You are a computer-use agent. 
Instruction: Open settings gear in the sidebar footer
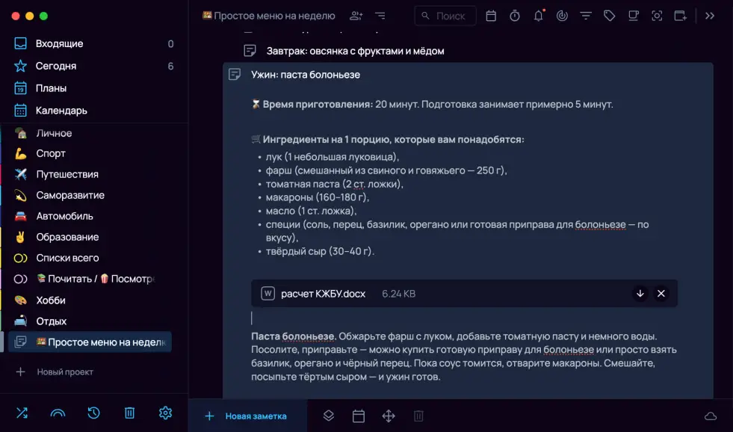coord(165,413)
